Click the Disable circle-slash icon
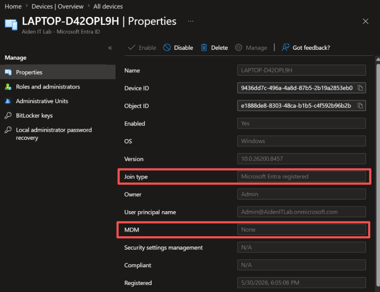 (x=167, y=47)
